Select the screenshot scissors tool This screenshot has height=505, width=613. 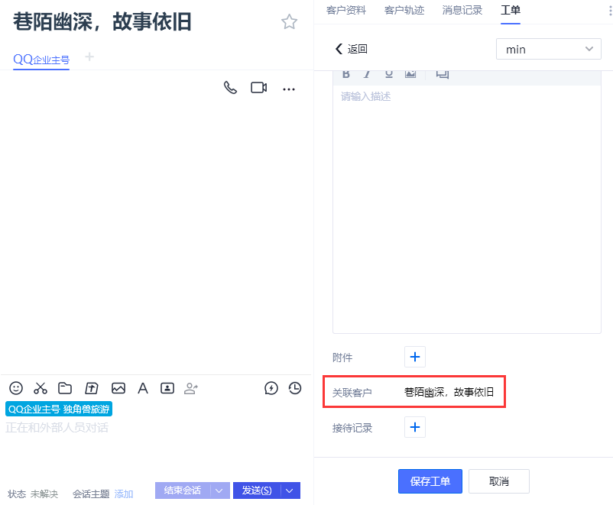pos(41,388)
